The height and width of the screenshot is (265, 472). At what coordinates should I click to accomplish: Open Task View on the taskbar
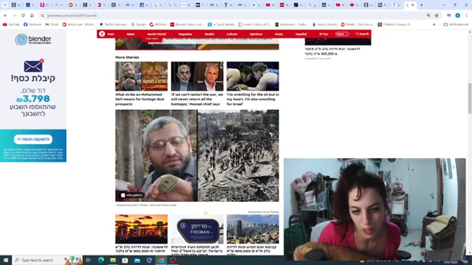tap(88, 260)
